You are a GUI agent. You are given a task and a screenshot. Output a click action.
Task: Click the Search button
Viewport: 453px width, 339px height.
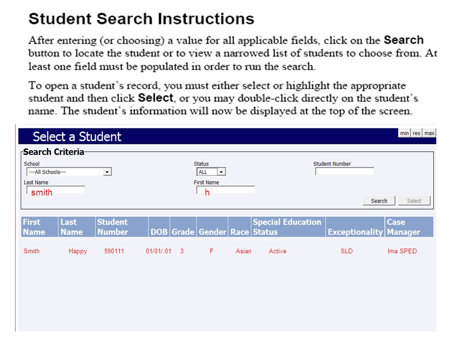click(x=379, y=201)
